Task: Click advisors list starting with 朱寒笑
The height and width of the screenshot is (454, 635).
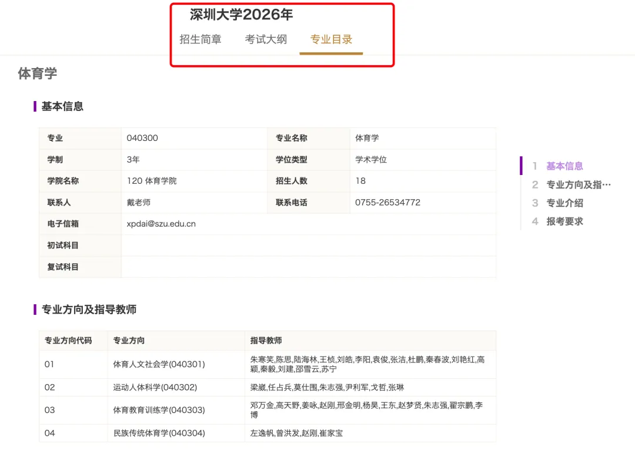Action: [367, 364]
